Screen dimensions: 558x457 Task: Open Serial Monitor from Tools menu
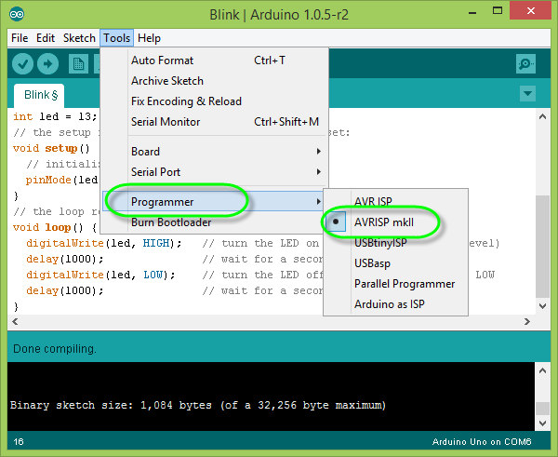[x=214, y=122]
